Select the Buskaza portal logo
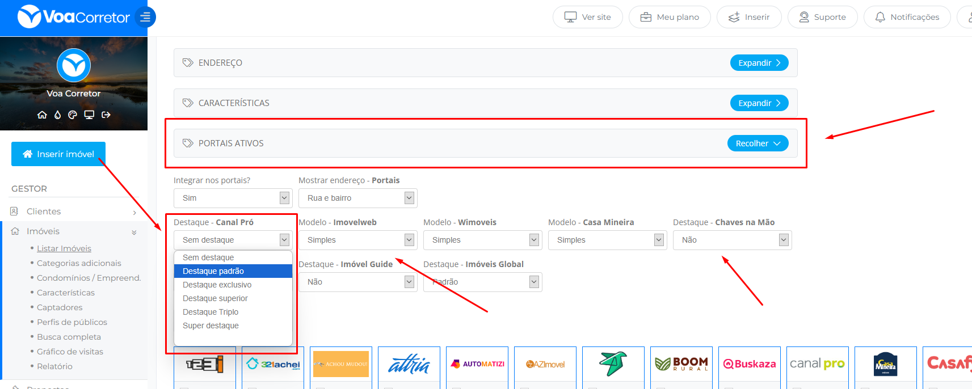Screen dimensions: 972x389 coord(749,364)
